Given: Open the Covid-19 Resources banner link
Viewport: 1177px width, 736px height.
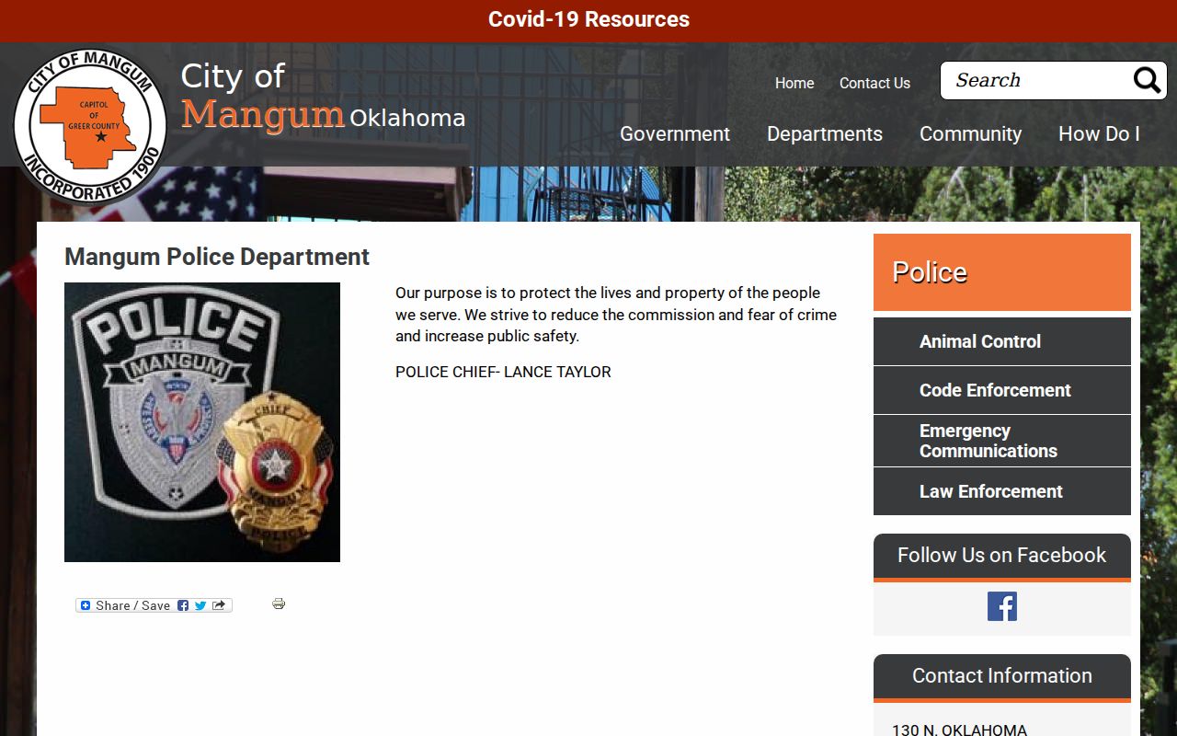Looking at the screenshot, I should (588, 19).
